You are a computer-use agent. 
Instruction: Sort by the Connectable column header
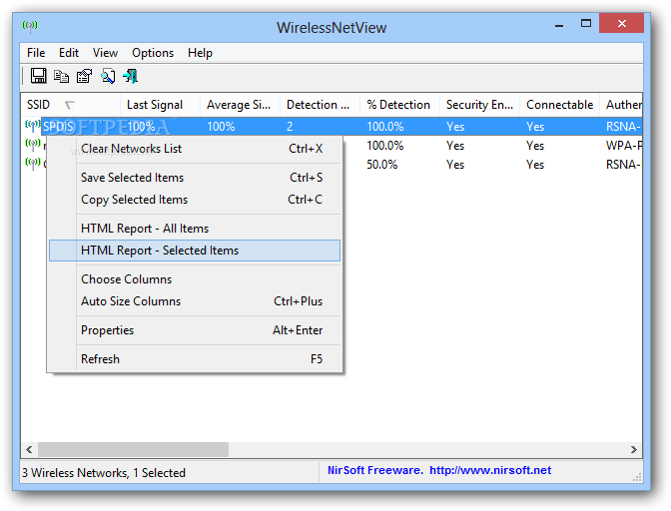tap(560, 105)
